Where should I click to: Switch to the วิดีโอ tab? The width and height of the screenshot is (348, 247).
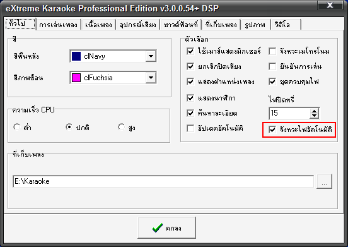coord(286,25)
